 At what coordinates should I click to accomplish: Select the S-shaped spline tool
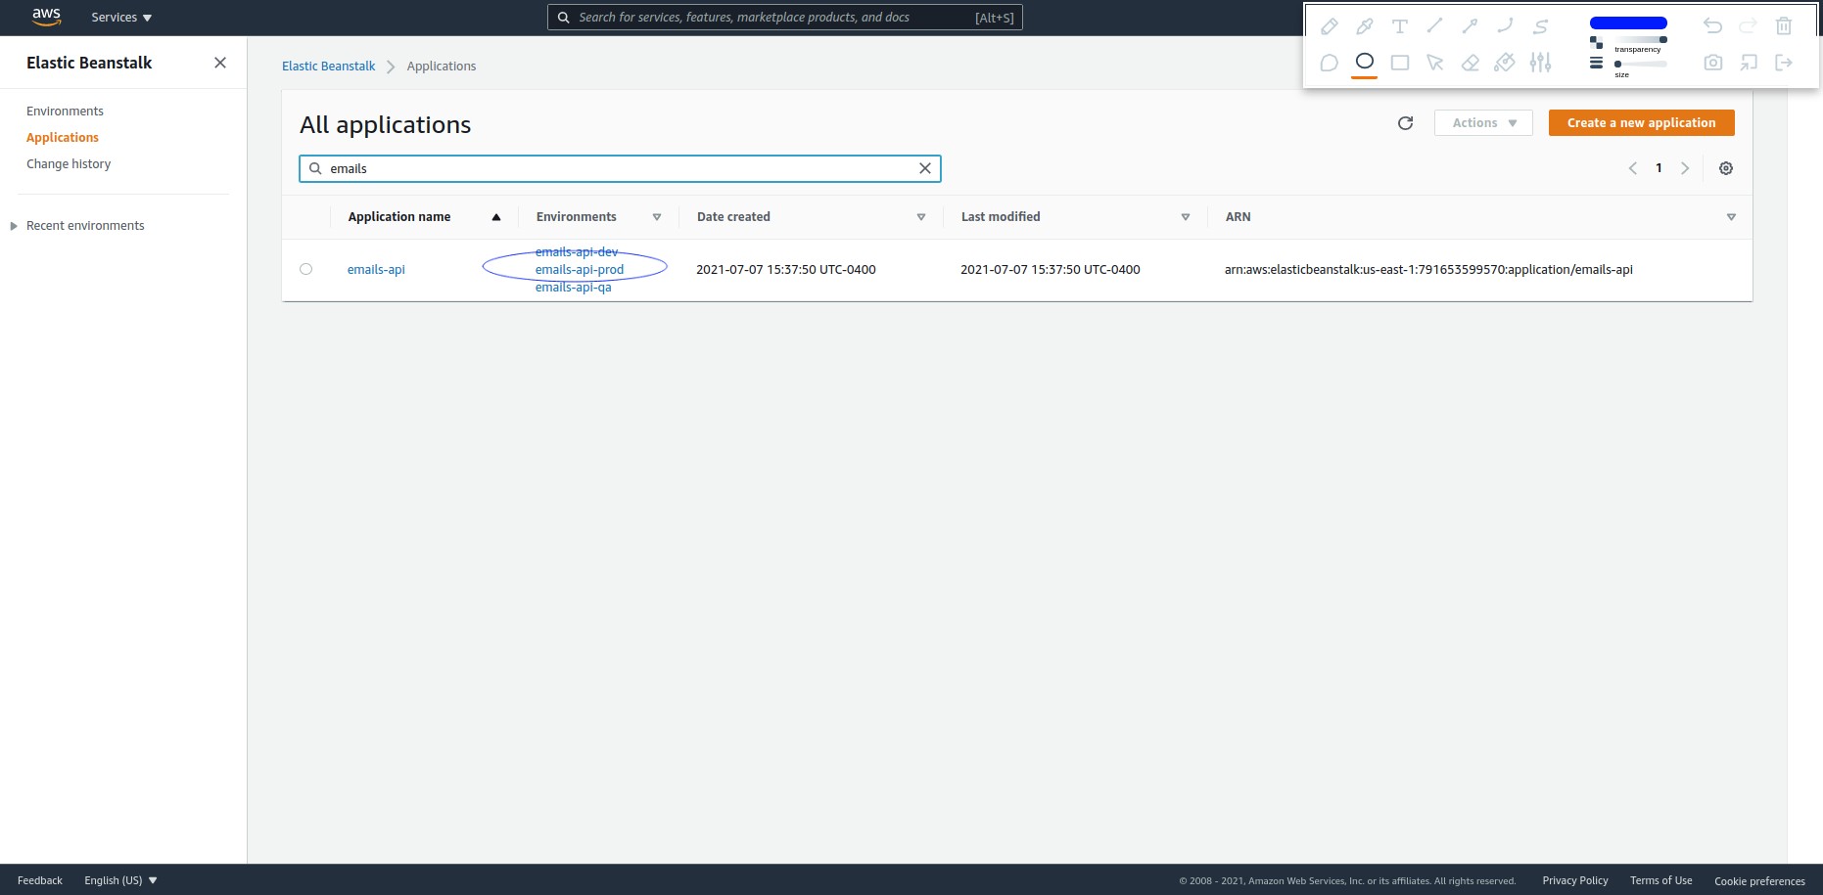1540,26
